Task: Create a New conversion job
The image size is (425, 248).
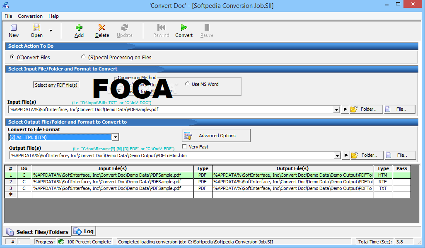Action: click(x=14, y=31)
